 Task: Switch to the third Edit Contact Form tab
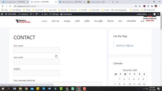click(x=72, y=2)
